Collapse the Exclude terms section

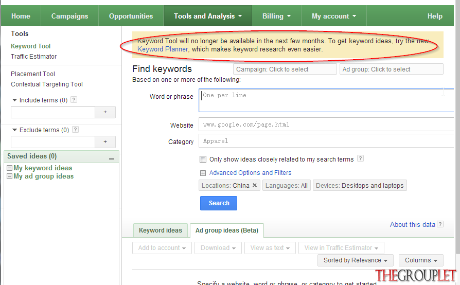click(x=14, y=130)
